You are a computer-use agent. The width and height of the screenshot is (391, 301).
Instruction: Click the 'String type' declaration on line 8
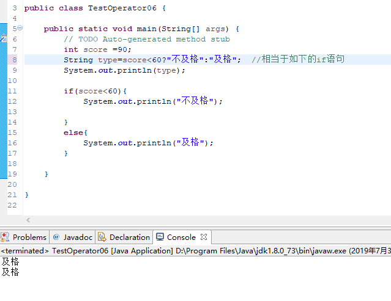91,60
